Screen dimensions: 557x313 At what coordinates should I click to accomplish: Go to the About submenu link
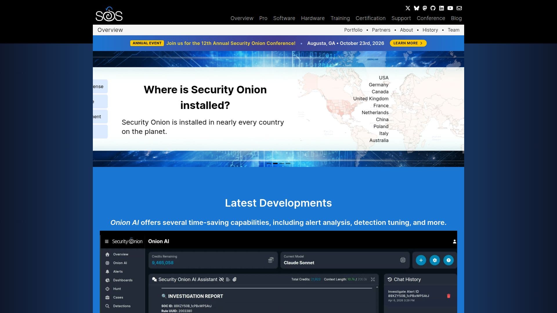tap(406, 30)
